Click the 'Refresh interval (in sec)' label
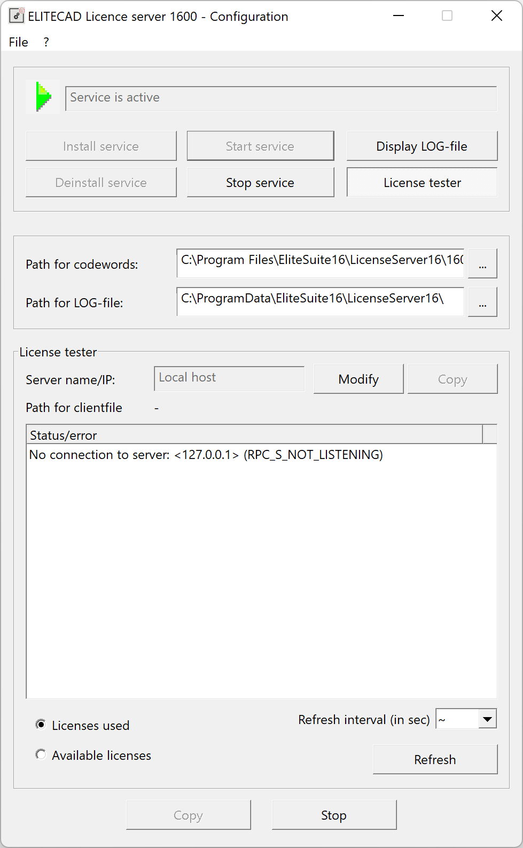Image resolution: width=523 pixels, height=848 pixels. tap(364, 720)
